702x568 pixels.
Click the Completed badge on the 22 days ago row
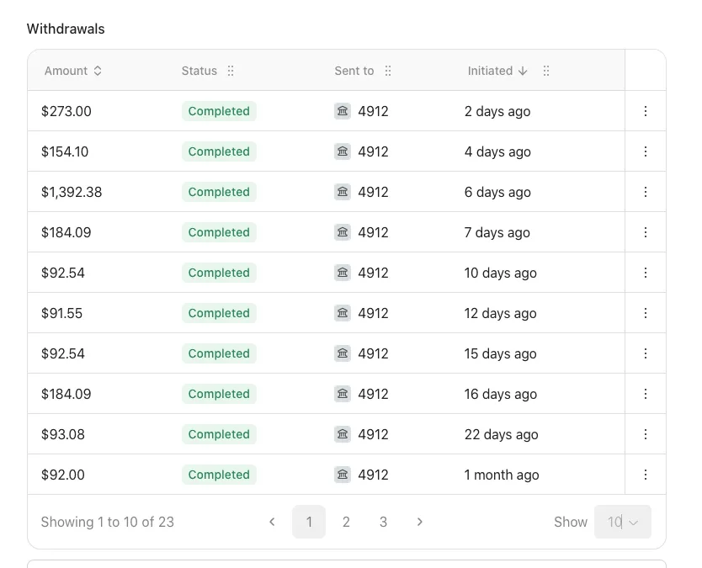pyautogui.click(x=219, y=434)
